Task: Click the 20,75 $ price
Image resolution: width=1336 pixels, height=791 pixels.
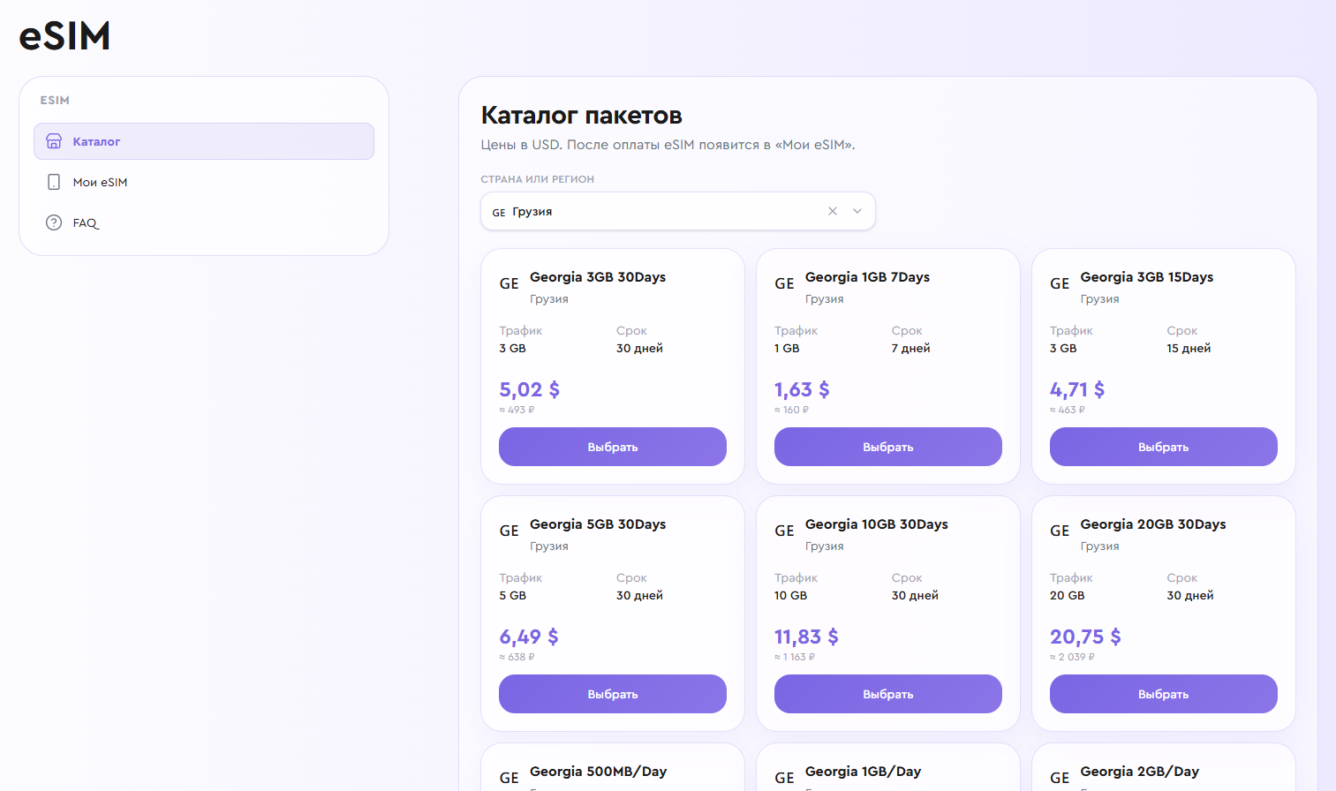Action: point(1085,637)
